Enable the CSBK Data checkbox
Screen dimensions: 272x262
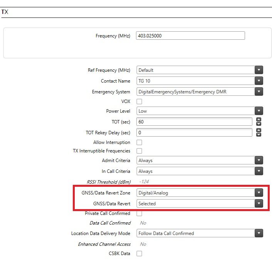click(139, 254)
